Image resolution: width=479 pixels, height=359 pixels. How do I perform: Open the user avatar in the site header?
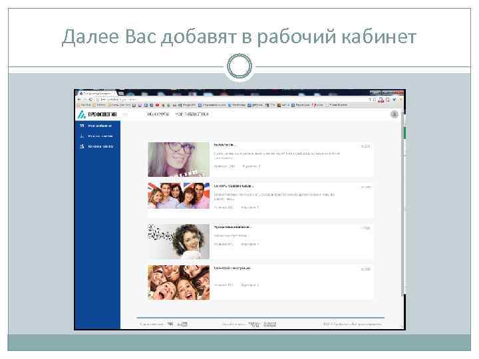[395, 114]
